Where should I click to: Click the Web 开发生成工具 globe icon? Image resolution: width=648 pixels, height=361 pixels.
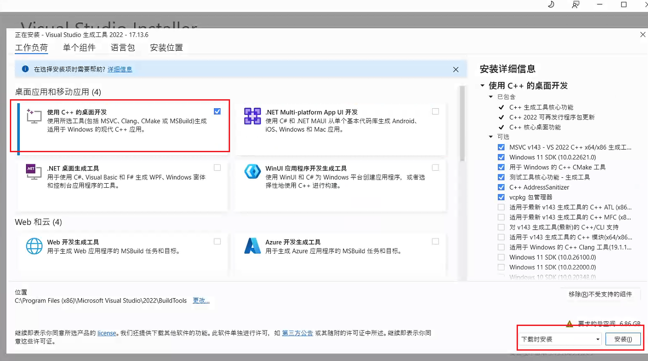click(35, 246)
